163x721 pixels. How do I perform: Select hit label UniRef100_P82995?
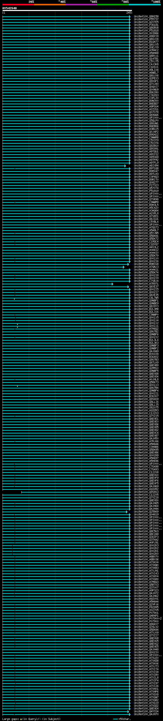click(146, 607)
